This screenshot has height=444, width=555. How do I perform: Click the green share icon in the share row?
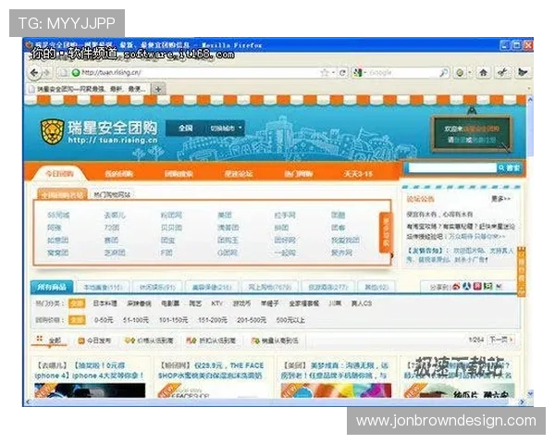pyautogui.click(x=488, y=286)
